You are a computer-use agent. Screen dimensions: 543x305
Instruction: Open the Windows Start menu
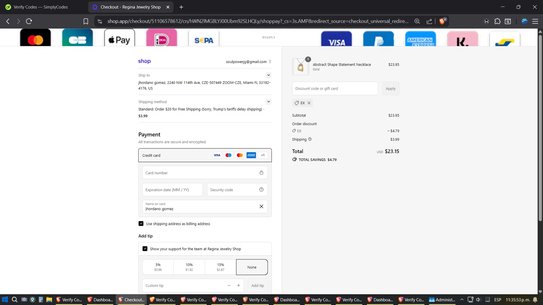[5, 300]
